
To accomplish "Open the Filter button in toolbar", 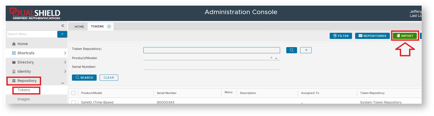I will pyautogui.click(x=341, y=36).
